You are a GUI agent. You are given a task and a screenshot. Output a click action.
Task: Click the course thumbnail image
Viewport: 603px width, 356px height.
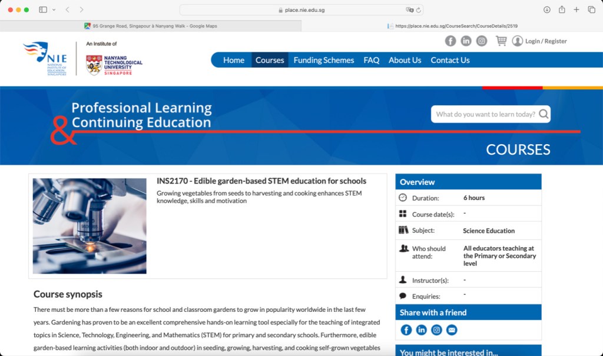[88, 225]
